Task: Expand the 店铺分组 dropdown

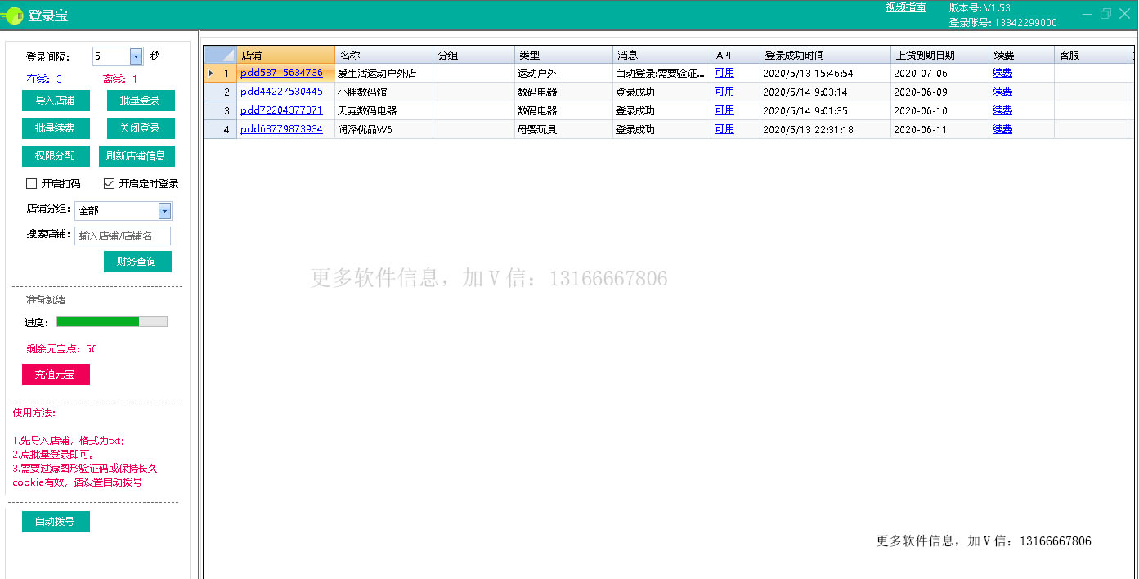Action: (164, 211)
